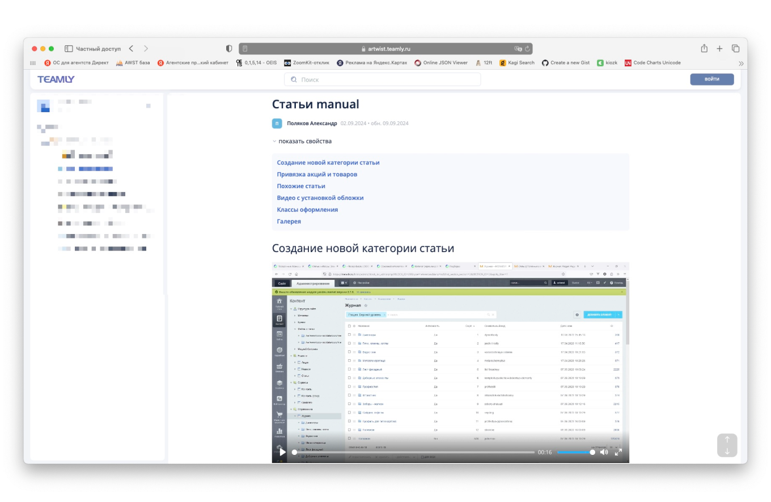The height and width of the screenshot is (502, 771).
Task: Mute the video with the speaker icon
Action: tap(604, 452)
